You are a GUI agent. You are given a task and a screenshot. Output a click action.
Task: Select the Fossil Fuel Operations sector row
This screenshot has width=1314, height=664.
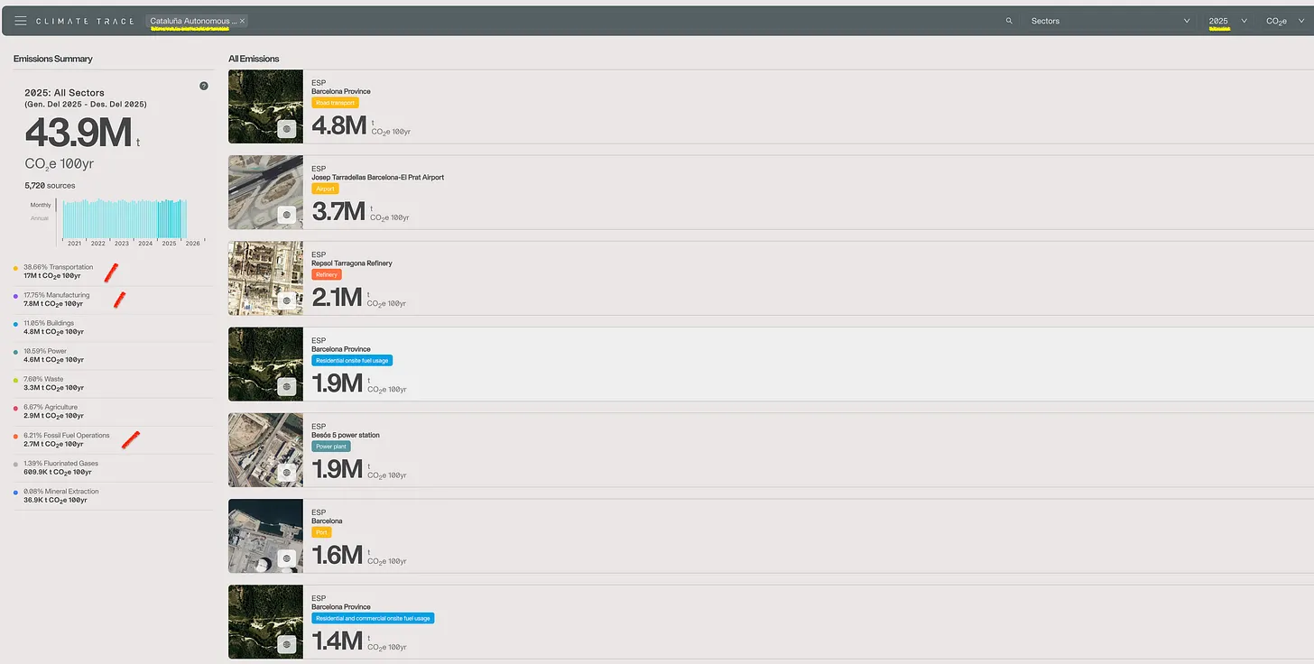[113, 439]
